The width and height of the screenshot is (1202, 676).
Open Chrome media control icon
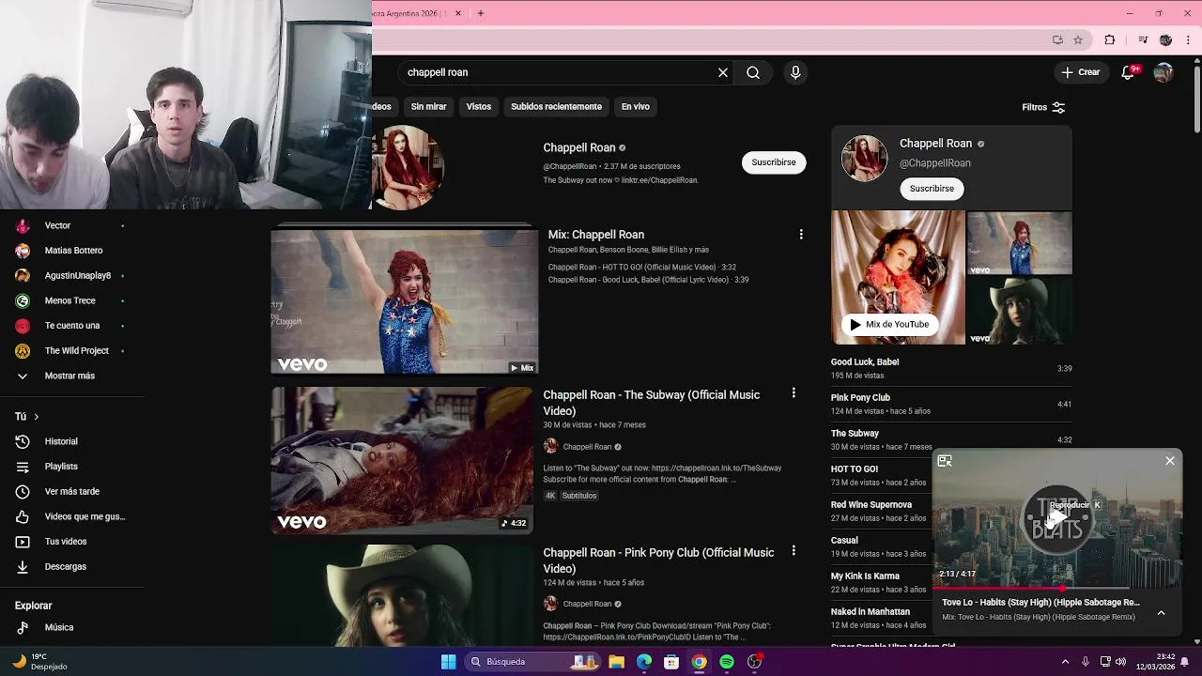(x=1143, y=39)
